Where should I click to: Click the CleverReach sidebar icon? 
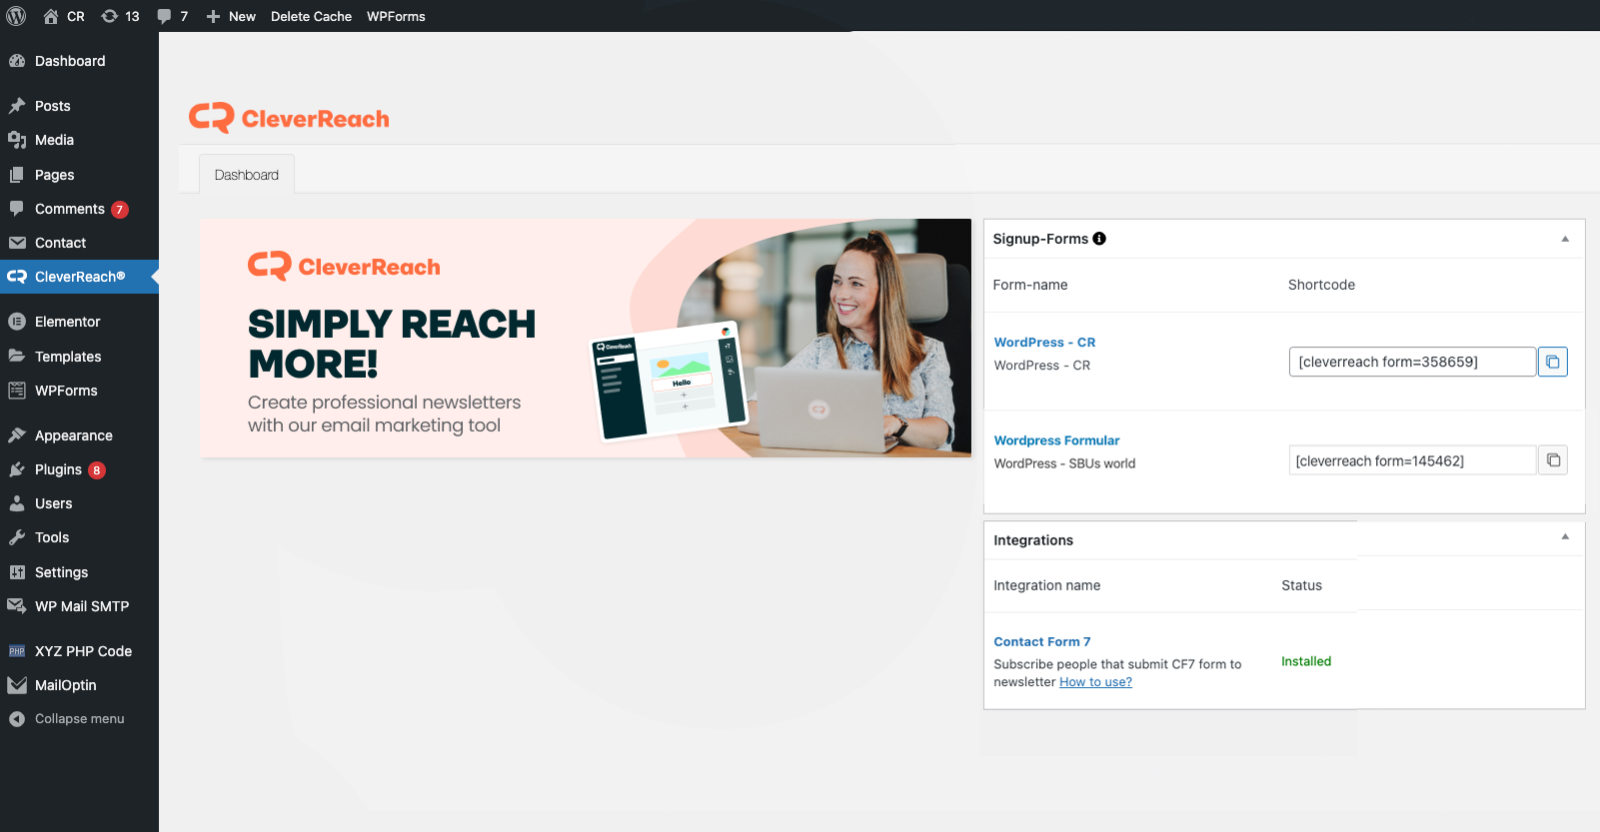pyautogui.click(x=17, y=277)
